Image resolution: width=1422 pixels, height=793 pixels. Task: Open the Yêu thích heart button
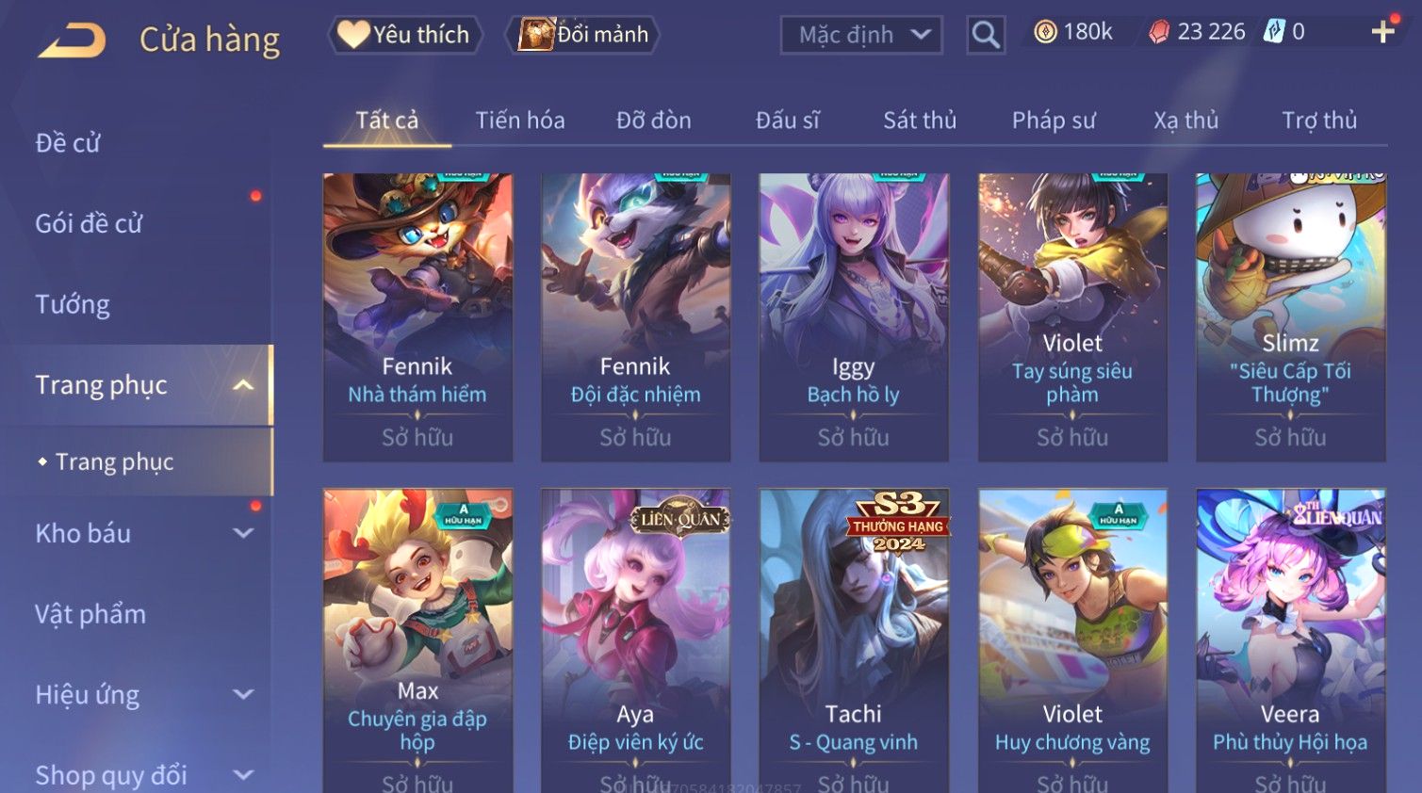click(405, 35)
